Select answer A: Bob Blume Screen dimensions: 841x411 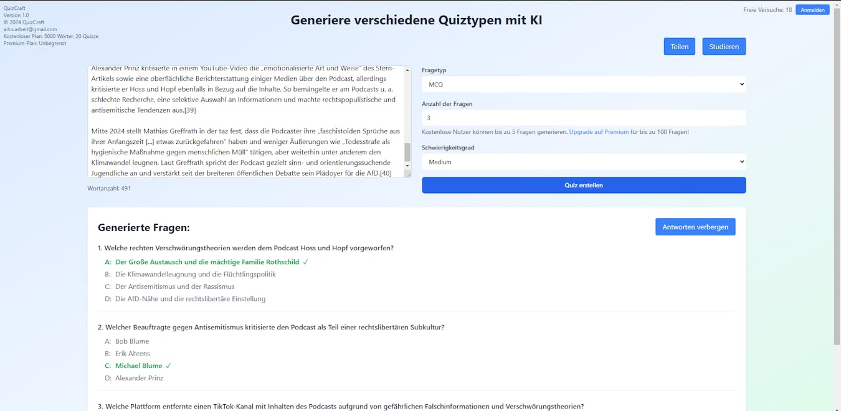pos(127,341)
